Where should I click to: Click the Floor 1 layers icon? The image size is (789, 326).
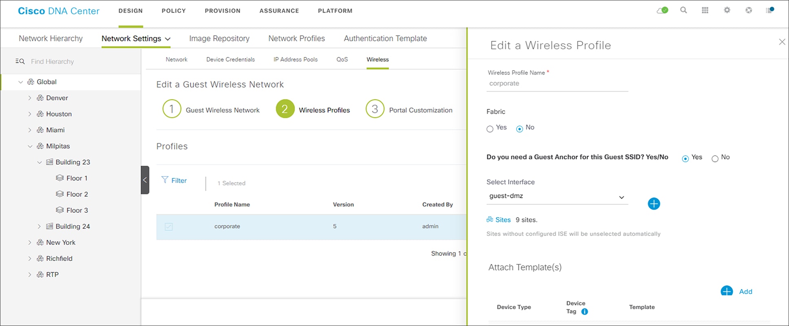click(60, 178)
